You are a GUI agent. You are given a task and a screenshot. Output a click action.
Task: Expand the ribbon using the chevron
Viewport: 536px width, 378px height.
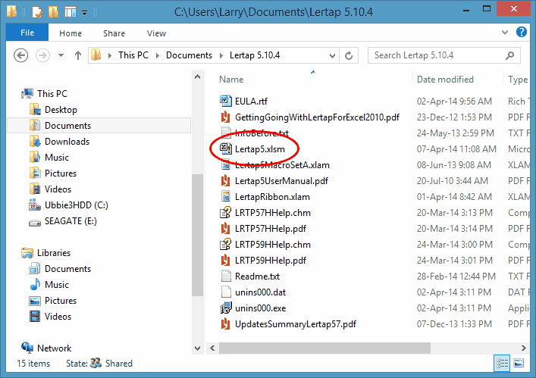[x=508, y=33]
